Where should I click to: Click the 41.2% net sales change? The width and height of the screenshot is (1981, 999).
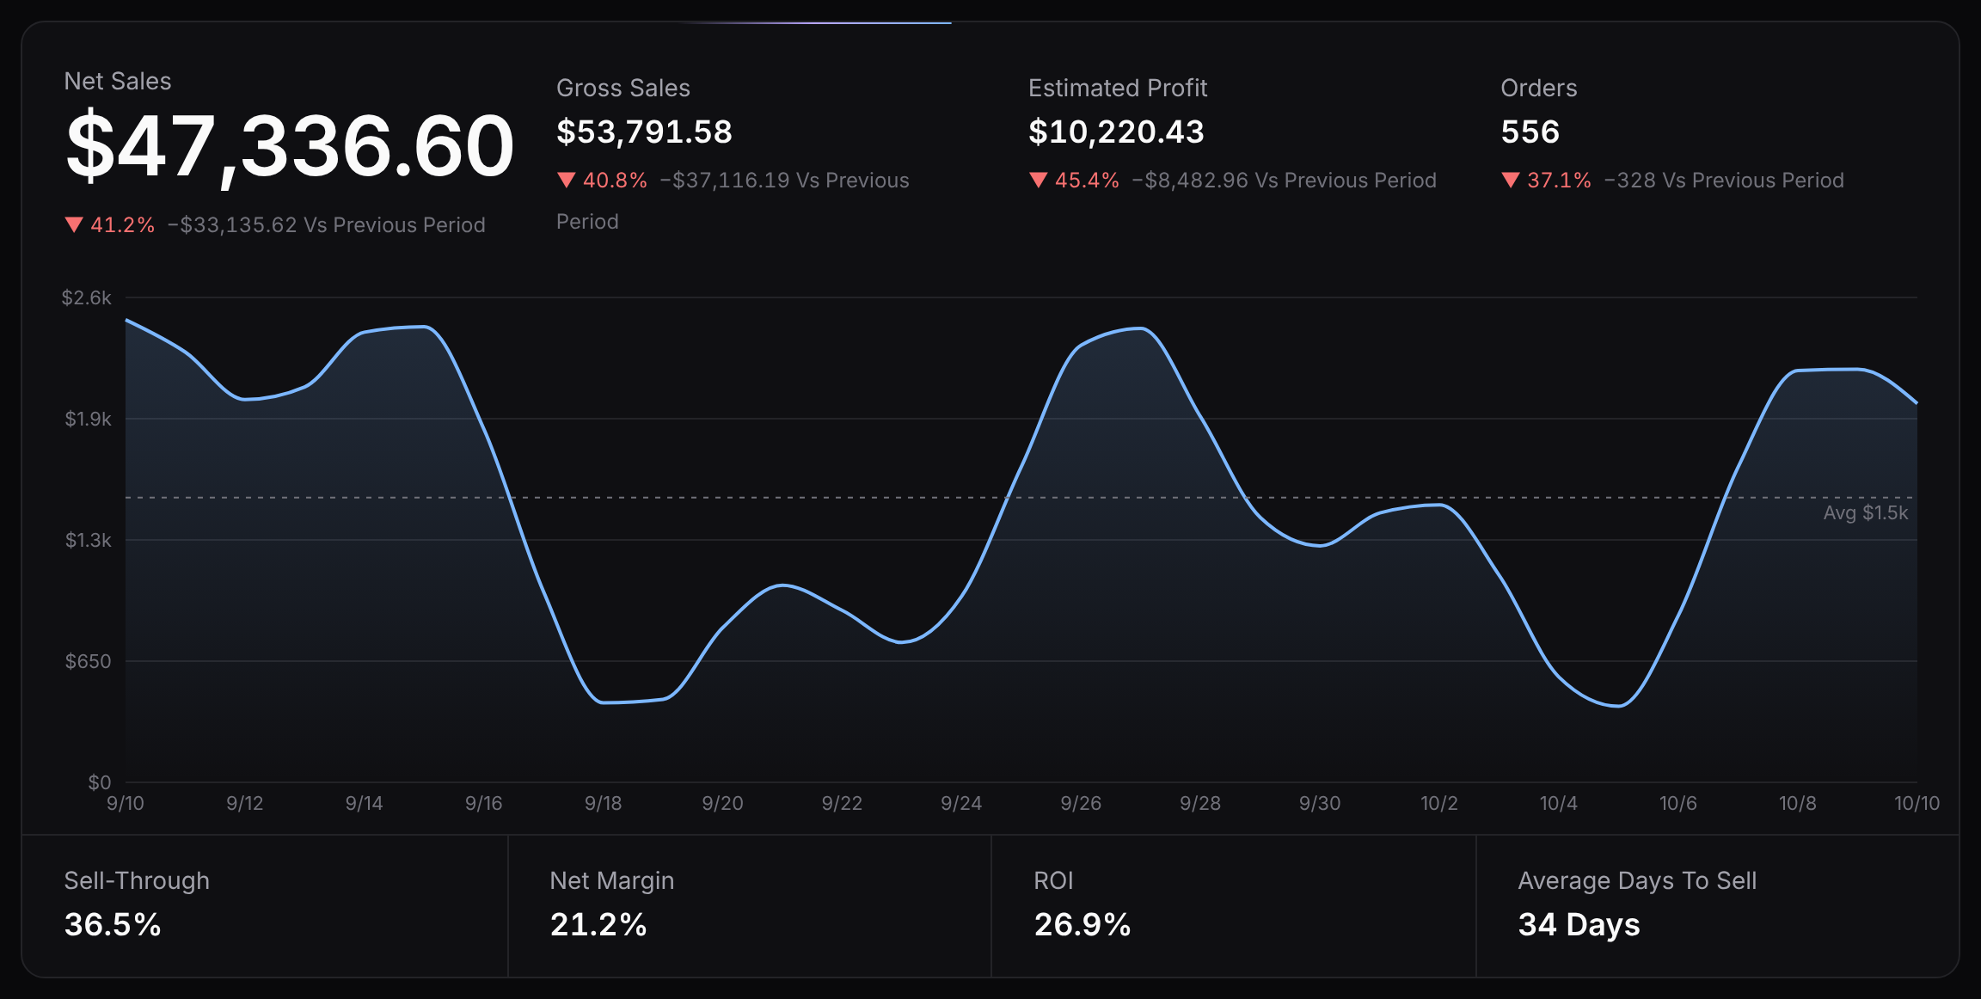[122, 225]
